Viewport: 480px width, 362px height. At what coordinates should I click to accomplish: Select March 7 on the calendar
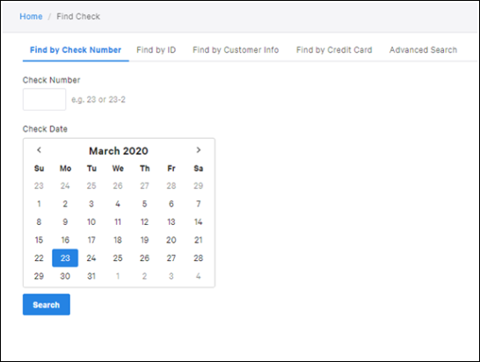click(199, 204)
